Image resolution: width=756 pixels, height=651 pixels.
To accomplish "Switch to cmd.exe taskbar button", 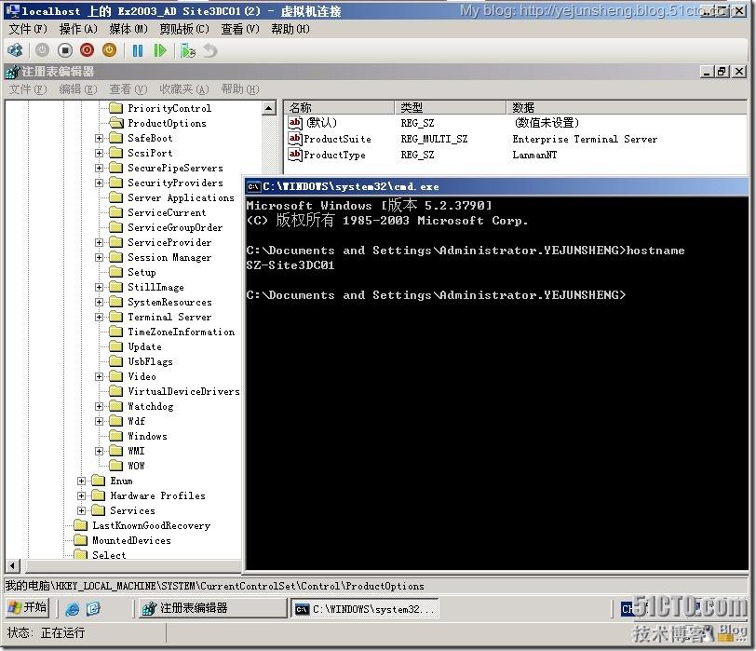I will [x=365, y=609].
